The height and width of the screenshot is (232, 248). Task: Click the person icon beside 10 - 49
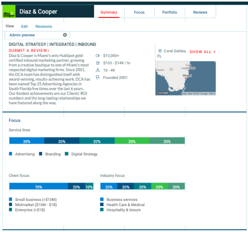tap(98, 70)
